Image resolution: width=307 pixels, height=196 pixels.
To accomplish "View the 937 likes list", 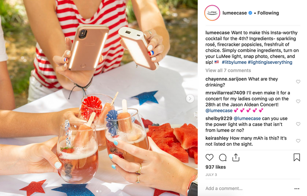I will [x=216, y=167].
